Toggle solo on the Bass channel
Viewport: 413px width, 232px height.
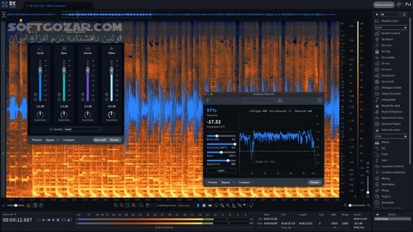tap(59, 100)
